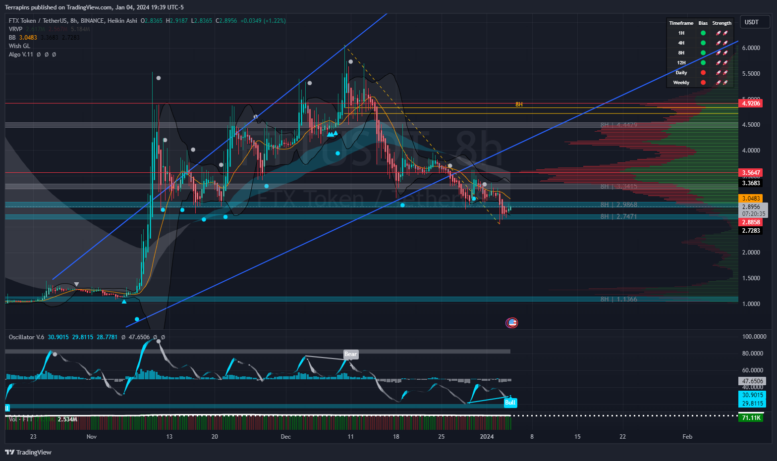This screenshot has height=461, width=777.
Task: Click the 8H | 1.1366 level label
Action: [x=618, y=299]
